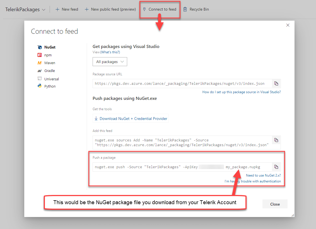
Task: Click Download NuGet + Credential Provider
Action: pos(131,119)
